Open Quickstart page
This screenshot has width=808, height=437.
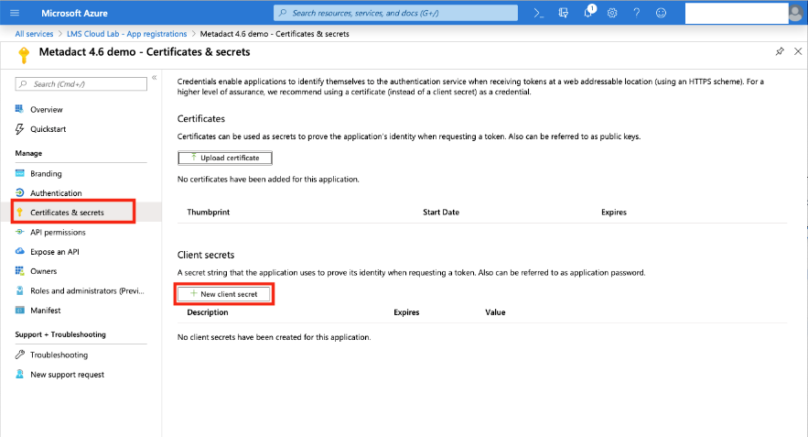coord(48,129)
